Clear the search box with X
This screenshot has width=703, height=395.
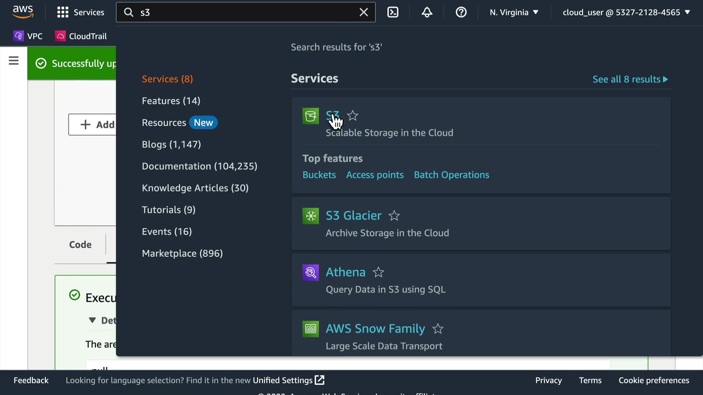coord(364,12)
